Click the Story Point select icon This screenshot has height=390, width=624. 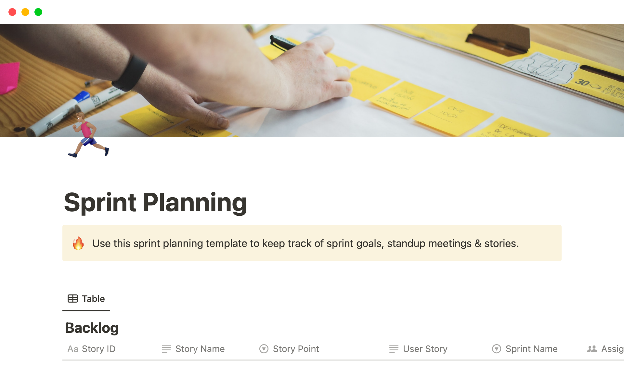264,349
